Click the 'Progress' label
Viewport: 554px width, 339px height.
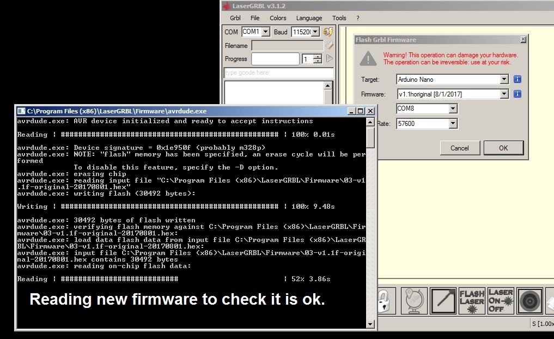236,59
